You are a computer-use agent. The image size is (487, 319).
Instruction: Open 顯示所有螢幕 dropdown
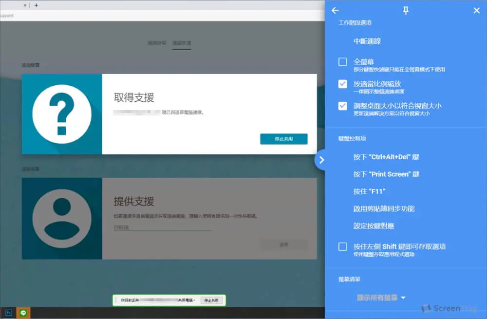click(381, 298)
